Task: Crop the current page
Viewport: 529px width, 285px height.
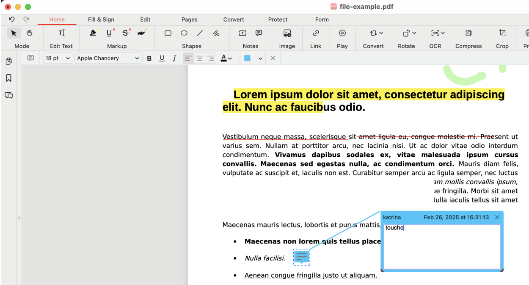Action: [x=502, y=33]
